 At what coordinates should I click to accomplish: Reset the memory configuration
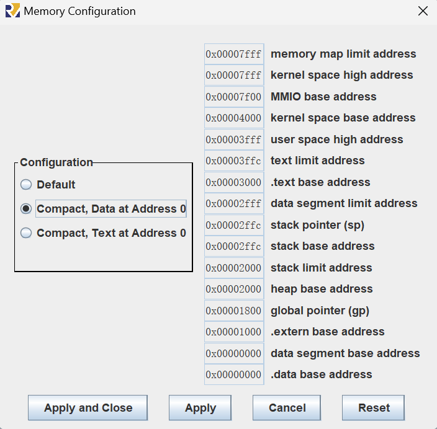[374, 408]
